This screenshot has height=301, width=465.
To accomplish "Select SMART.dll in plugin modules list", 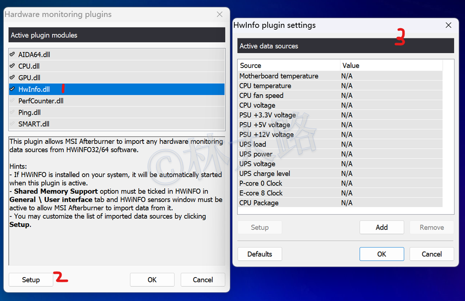I will tap(116, 124).
